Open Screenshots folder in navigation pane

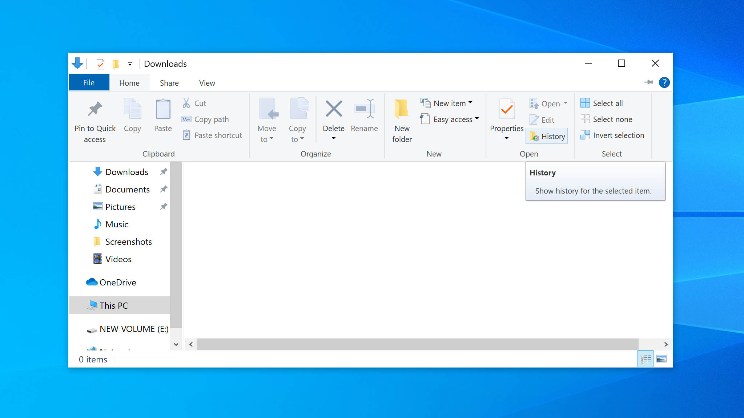tap(128, 242)
